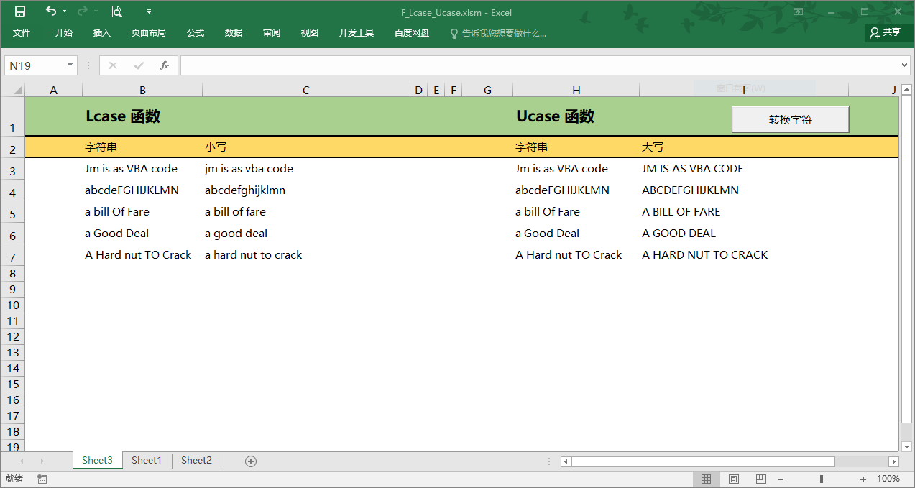Switch to Page Break Preview view

[x=761, y=479]
